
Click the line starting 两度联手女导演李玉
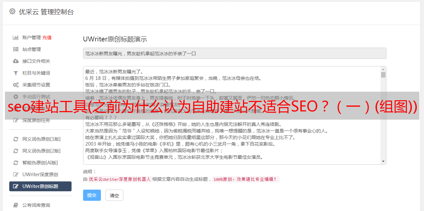click(154, 151)
